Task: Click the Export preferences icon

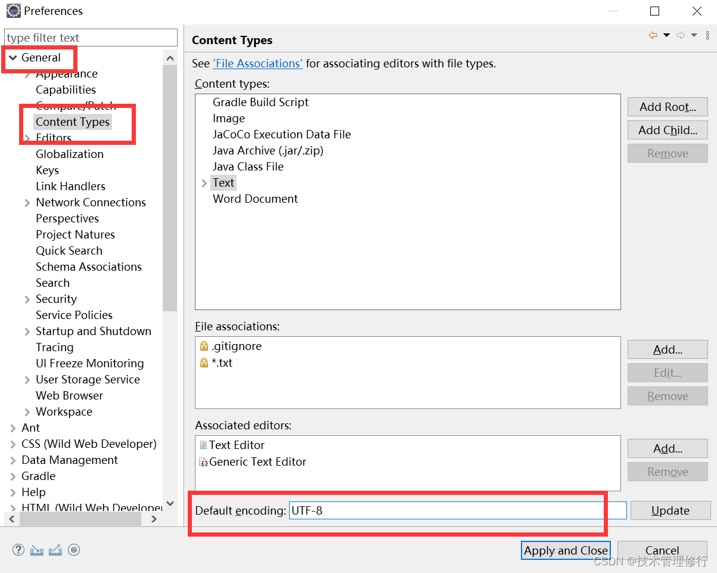Action: [x=55, y=550]
